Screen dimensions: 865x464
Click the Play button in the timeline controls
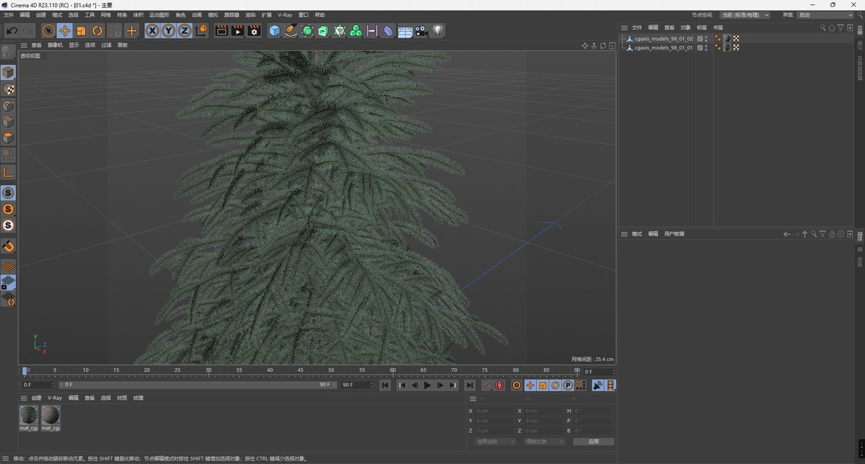427,385
